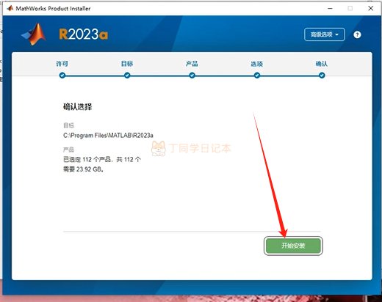Click the MathWorks title bar icon
382x302 pixels.
(10, 8)
